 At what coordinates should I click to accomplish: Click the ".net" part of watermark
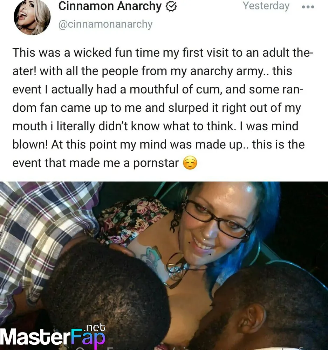click(x=95, y=327)
